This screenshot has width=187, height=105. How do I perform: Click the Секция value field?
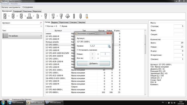tap(179, 34)
